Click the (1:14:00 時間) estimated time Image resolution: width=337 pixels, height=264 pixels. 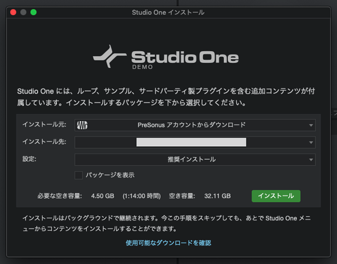pyautogui.click(x=142, y=196)
